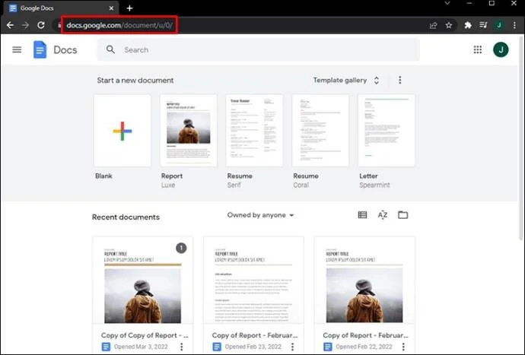The width and height of the screenshot is (525, 355).
Task: Click the share page icon in address bar
Action: (x=433, y=25)
